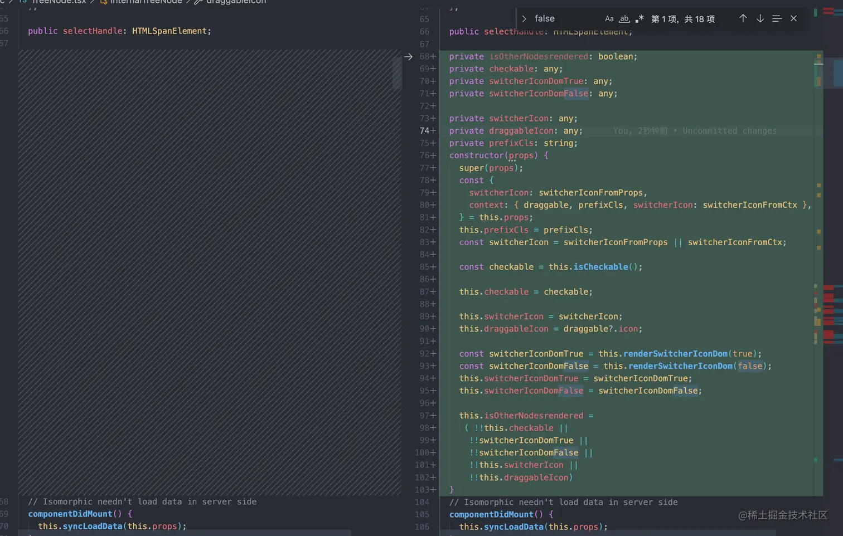Image resolution: width=843 pixels, height=536 pixels.
Task: Click highlighted 'False' in 'private switcherIconDomFalse: any'
Action: pyautogui.click(x=575, y=94)
